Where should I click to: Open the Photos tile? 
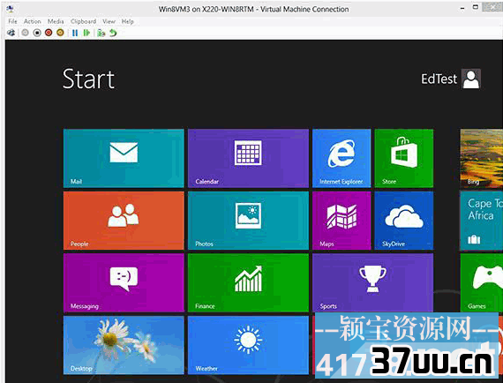point(248,221)
